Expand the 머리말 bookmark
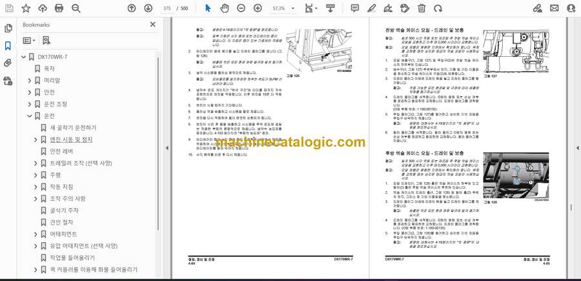The height and width of the screenshot is (281, 581). [30, 81]
